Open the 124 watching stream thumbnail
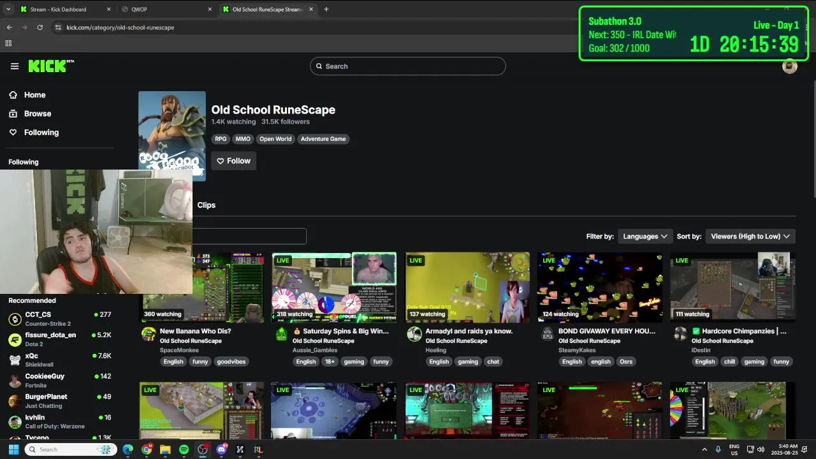Screen dimensions: 816x459 click(x=600, y=288)
